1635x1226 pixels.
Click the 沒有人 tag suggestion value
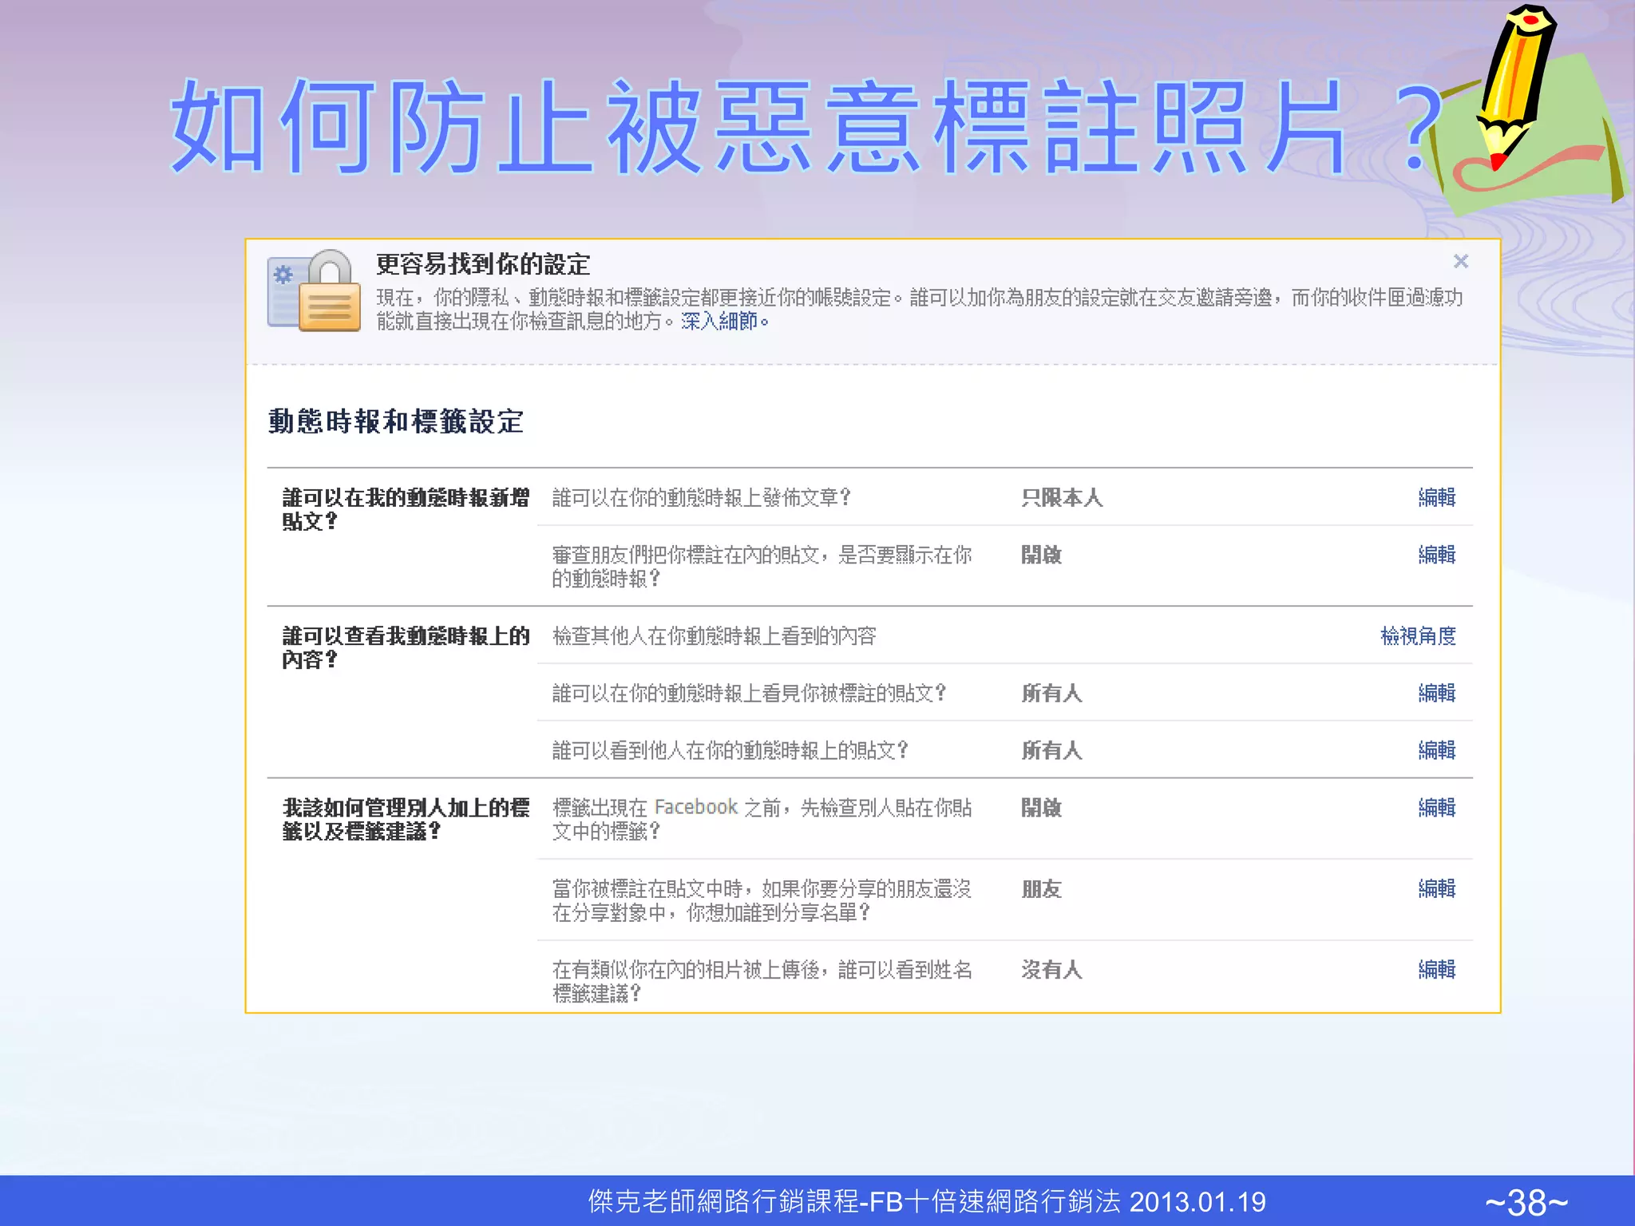(x=1051, y=970)
